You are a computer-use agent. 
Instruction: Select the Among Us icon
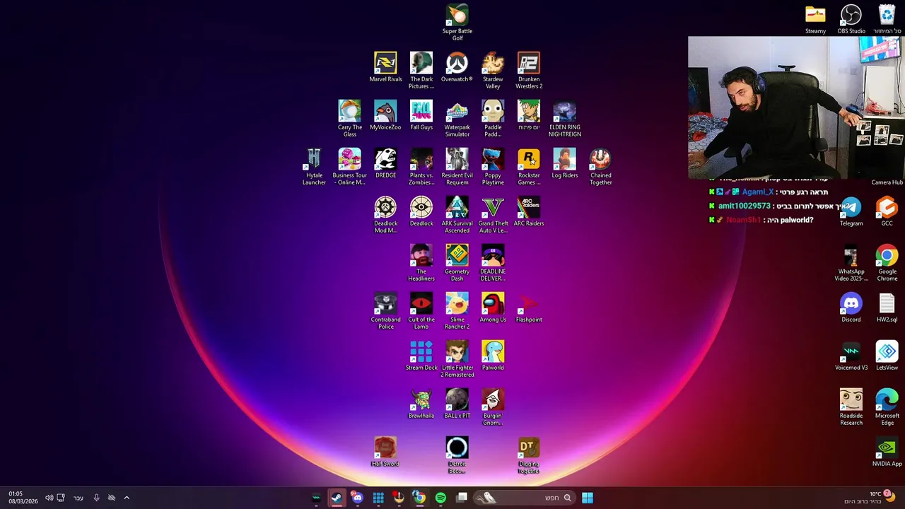493,307
